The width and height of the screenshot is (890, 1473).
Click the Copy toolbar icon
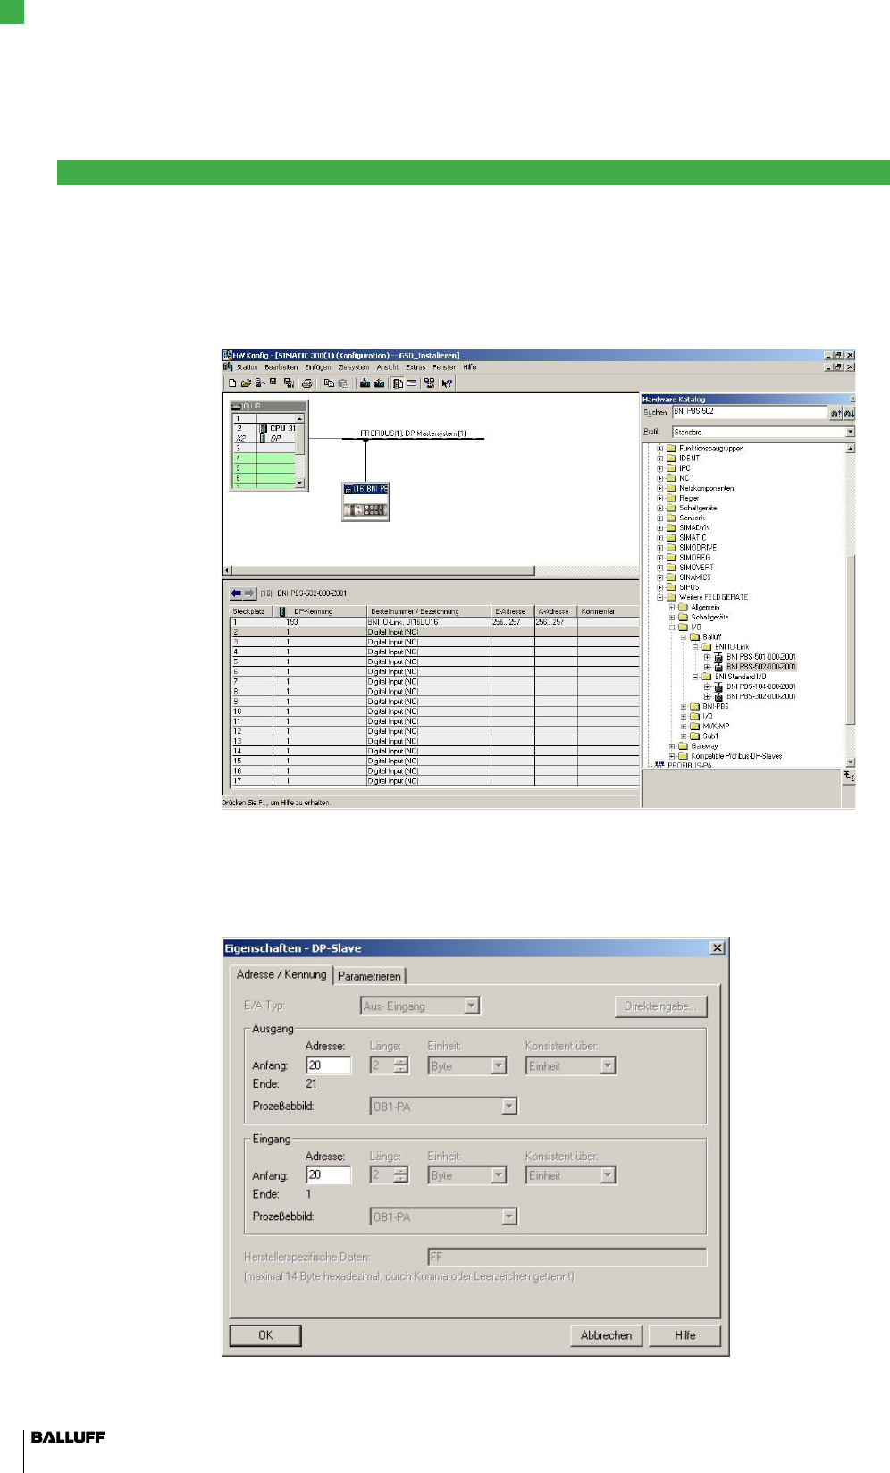329,383
